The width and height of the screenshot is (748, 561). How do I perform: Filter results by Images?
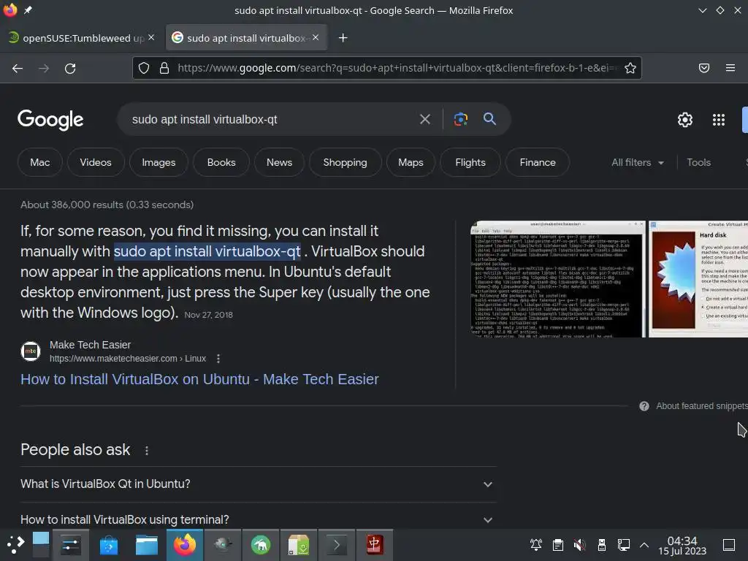[159, 163]
